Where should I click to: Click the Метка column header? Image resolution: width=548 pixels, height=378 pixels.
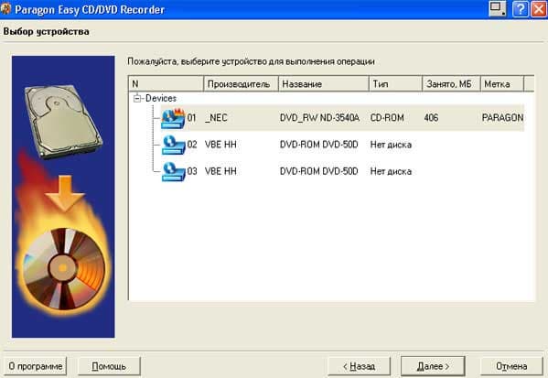coord(502,84)
